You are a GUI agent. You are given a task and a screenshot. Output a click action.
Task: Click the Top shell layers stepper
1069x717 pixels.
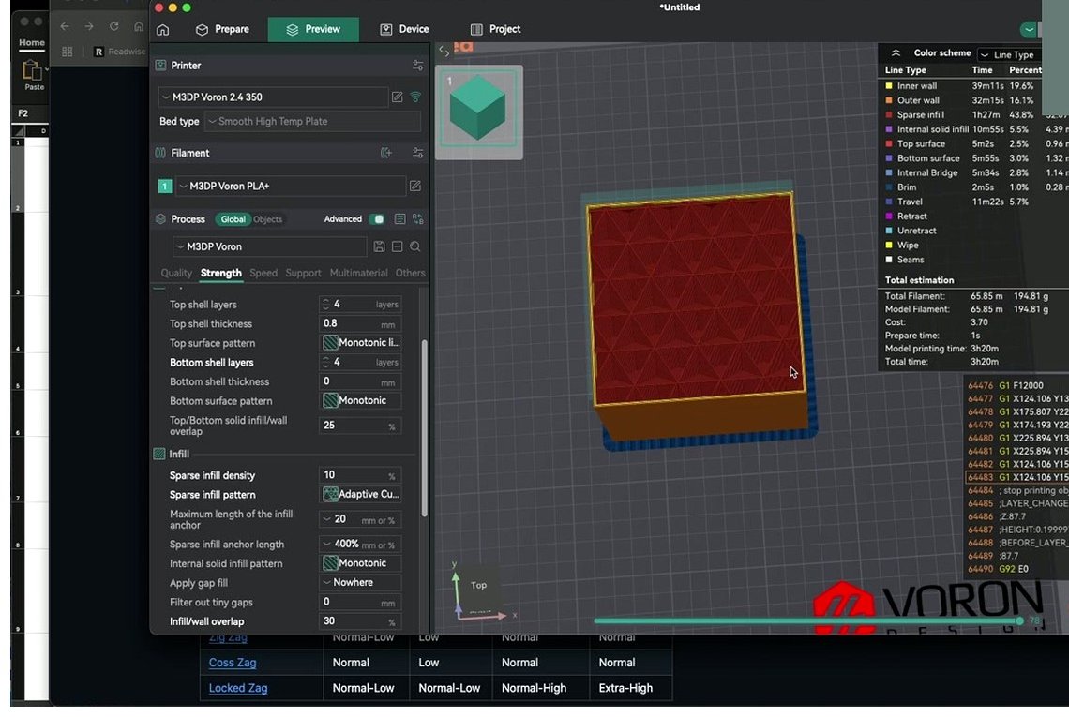tap(325, 304)
